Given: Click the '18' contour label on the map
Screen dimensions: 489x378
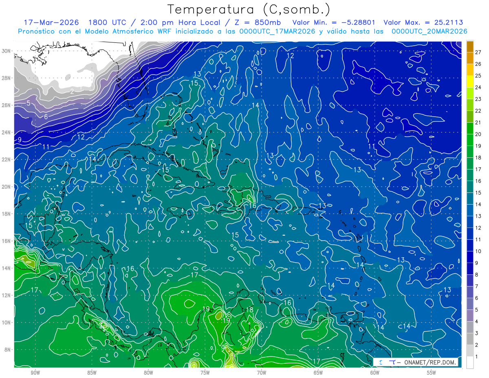Looking at the screenshot, I should (249, 310).
